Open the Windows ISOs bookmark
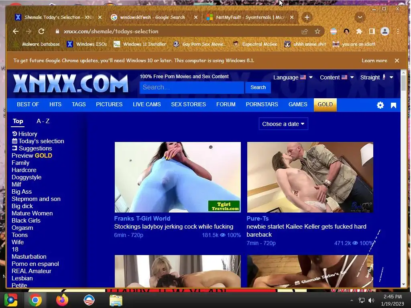Viewport: 411px width, 308px height. (x=87, y=44)
